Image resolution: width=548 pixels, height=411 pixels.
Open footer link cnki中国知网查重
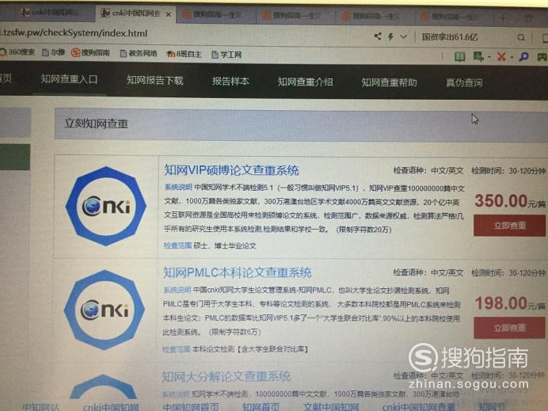[x=419, y=407]
